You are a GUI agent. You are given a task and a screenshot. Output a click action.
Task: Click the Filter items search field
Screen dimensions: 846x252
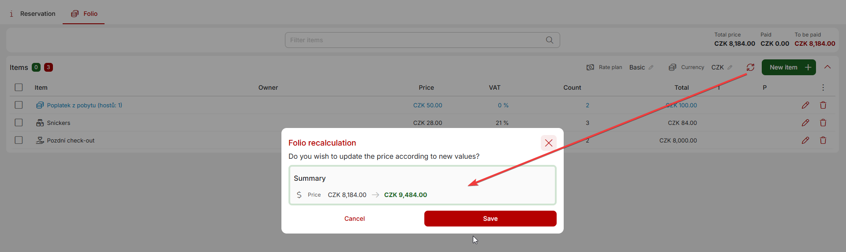(x=415, y=40)
